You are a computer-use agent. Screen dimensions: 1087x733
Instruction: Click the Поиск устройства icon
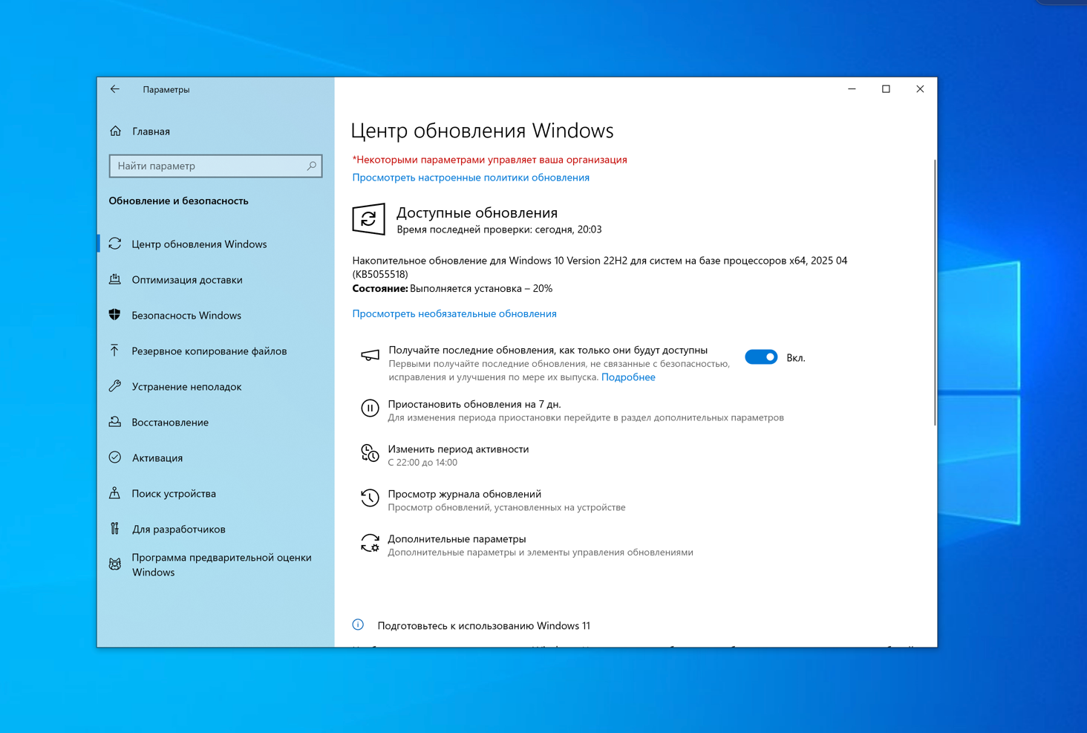tap(115, 493)
